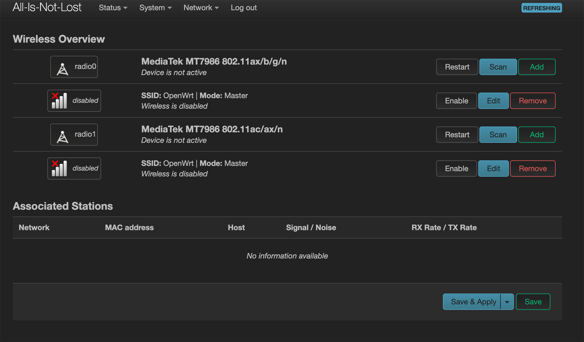
Task: Remove the first OpenWrt wireless network
Action: coord(533,101)
